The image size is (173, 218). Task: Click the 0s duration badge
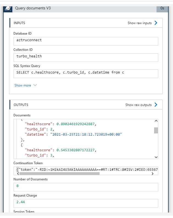(162, 8)
